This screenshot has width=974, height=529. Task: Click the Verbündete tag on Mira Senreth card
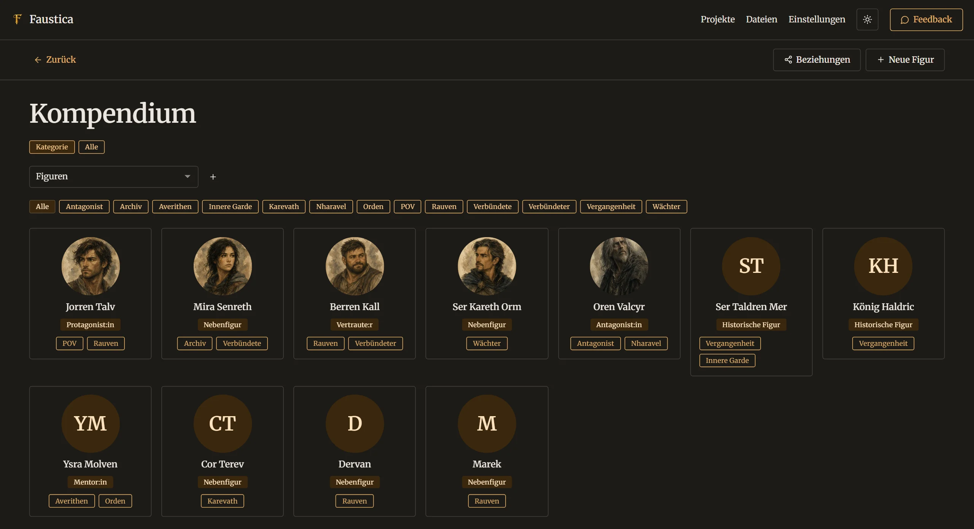pyautogui.click(x=242, y=344)
